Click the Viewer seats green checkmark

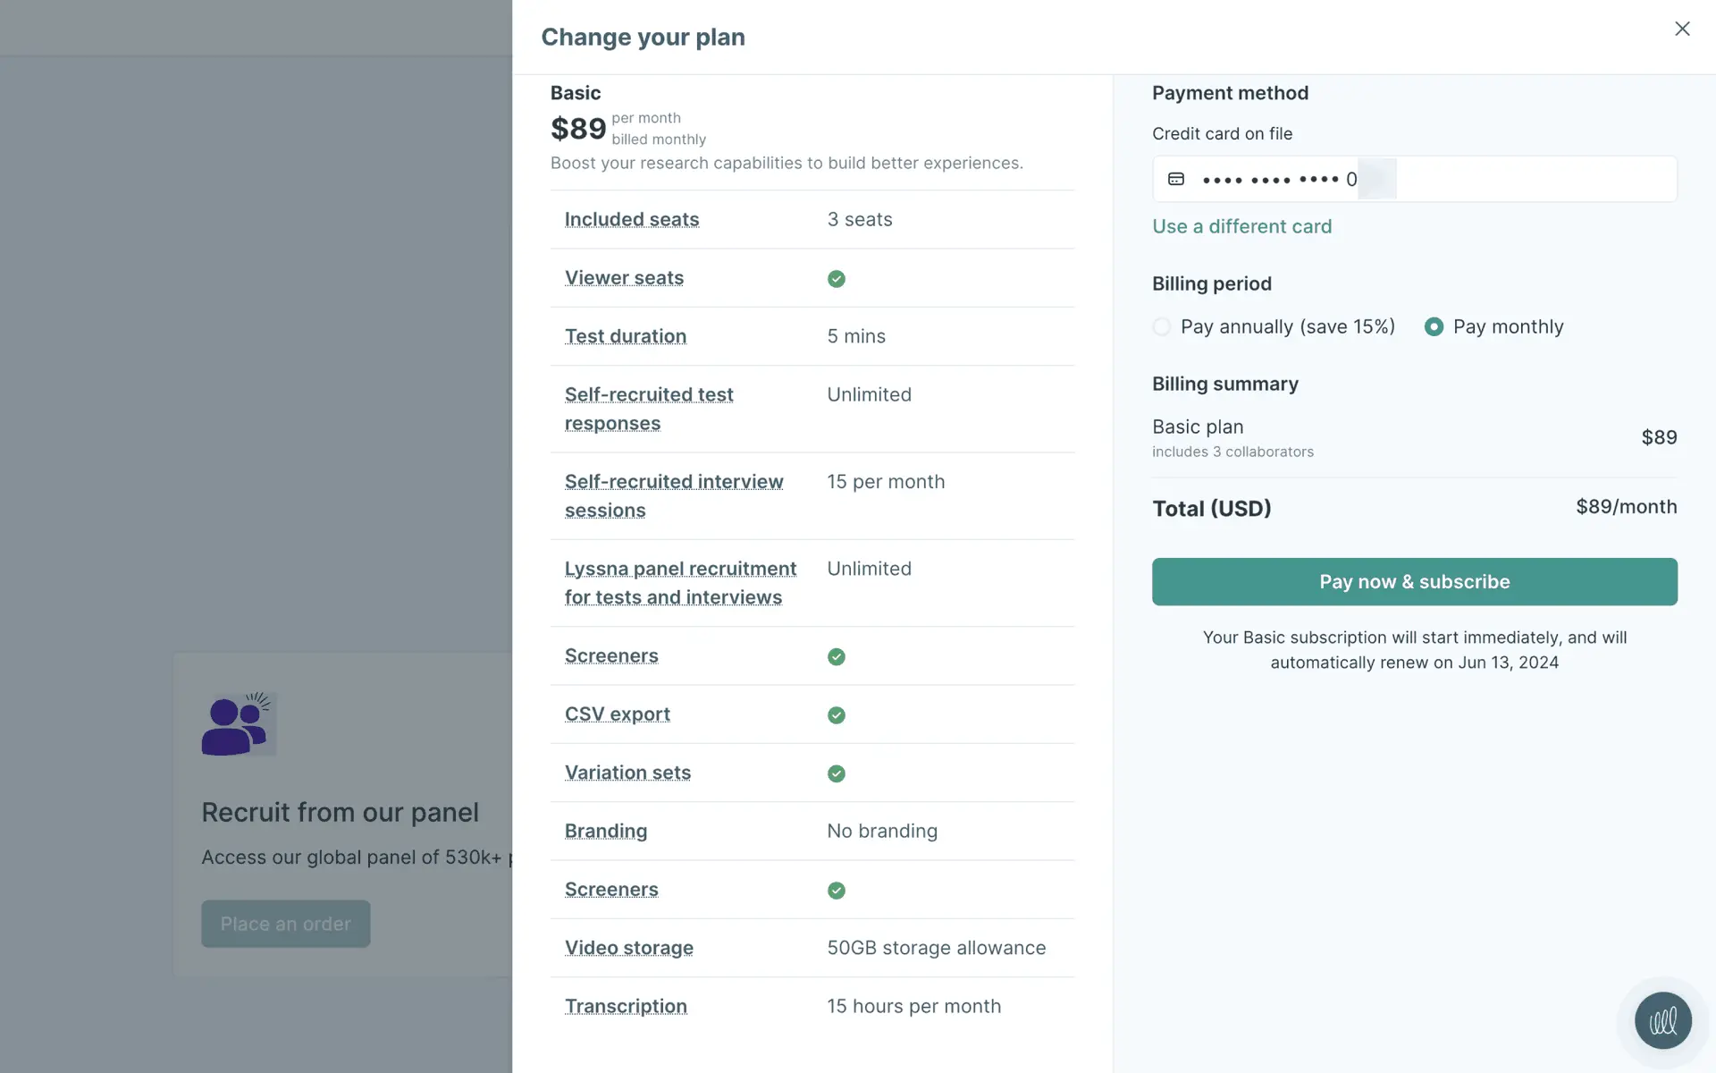point(836,279)
